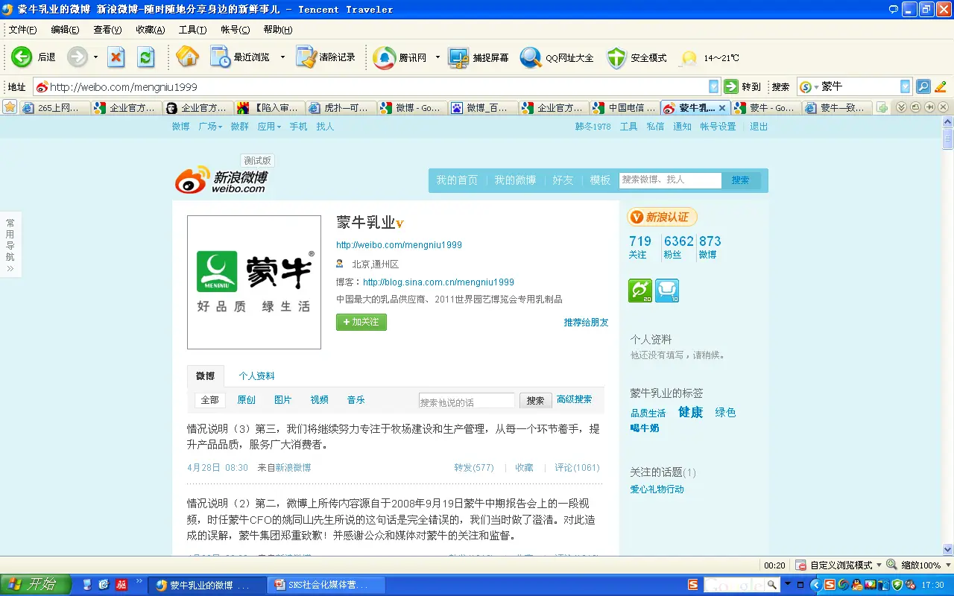Click the Clear Records toolbar icon

[x=306, y=57]
